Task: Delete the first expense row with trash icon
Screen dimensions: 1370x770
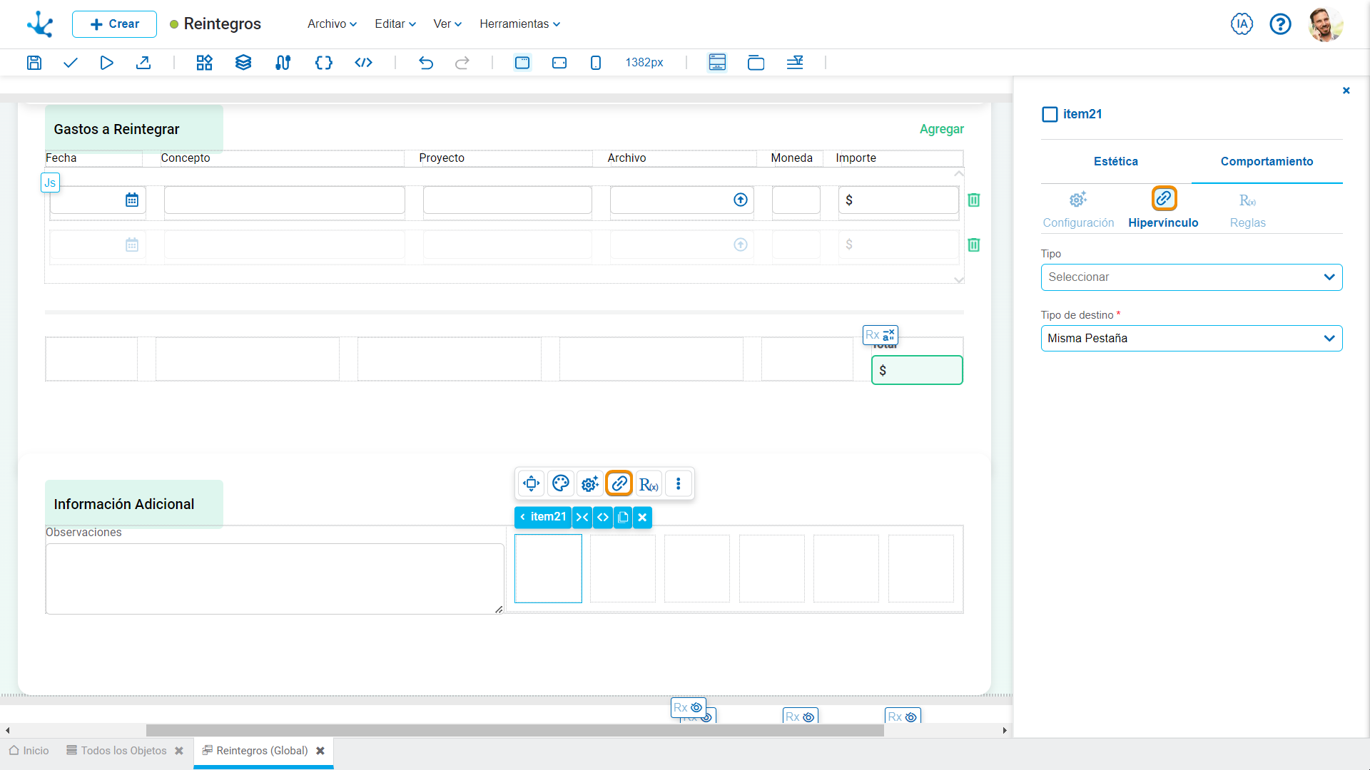Action: 974,200
